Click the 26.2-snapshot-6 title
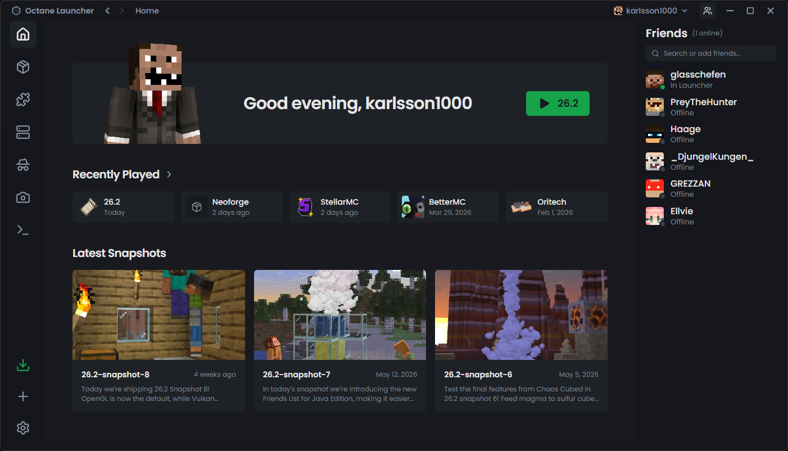 478,375
